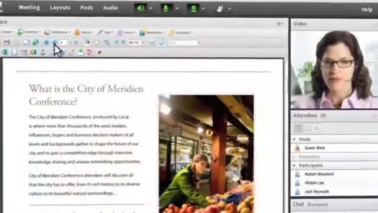Toggle the green speaker audio button
378x213 pixels.
click(141, 8)
